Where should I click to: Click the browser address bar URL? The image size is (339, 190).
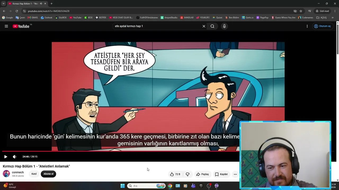(48, 11)
